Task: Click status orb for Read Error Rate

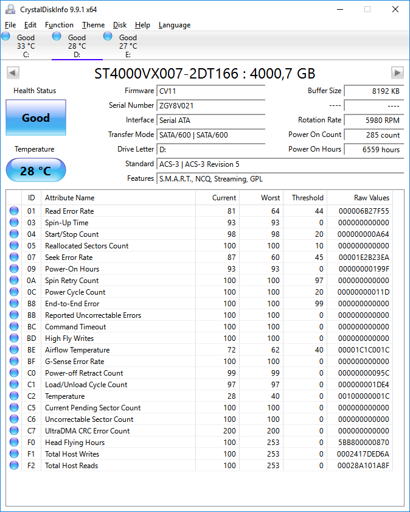Action: [14, 211]
